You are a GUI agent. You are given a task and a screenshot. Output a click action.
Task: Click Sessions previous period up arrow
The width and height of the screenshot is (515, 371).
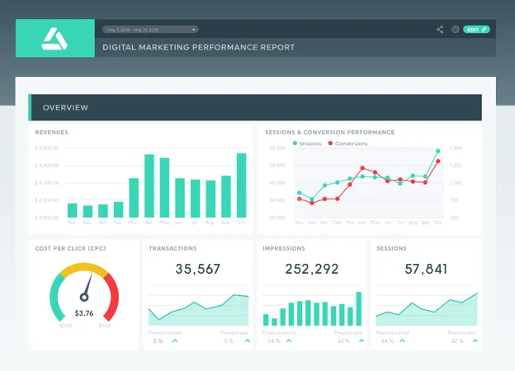tap(403, 340)
